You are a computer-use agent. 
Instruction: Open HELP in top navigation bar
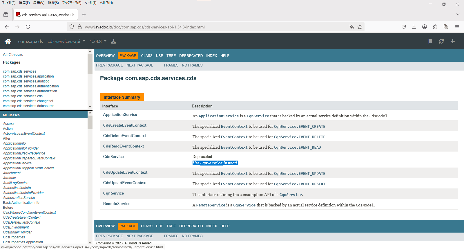tap(225, 56)
